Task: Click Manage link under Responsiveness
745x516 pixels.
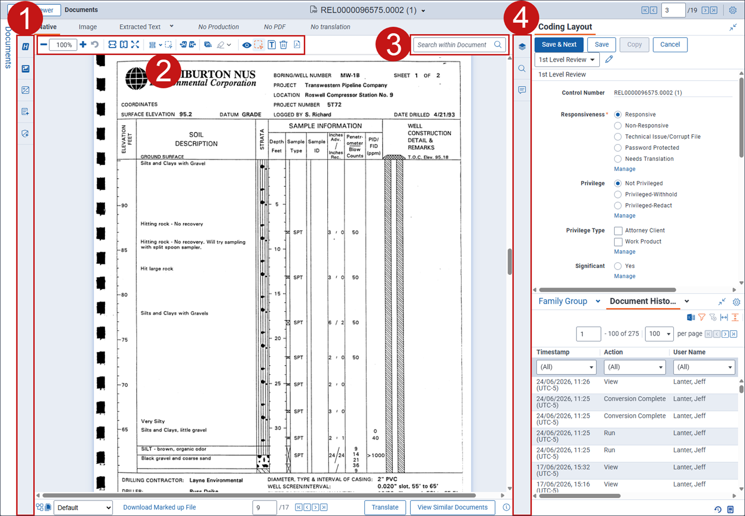Action: (x=625, y=169)
